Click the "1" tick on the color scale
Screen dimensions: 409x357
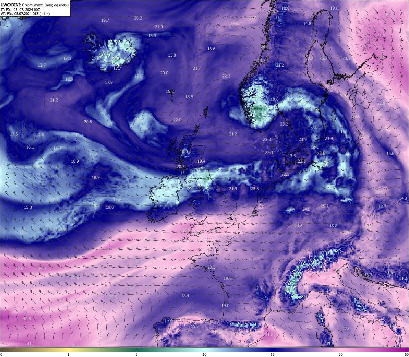click(x=68, y=354)
